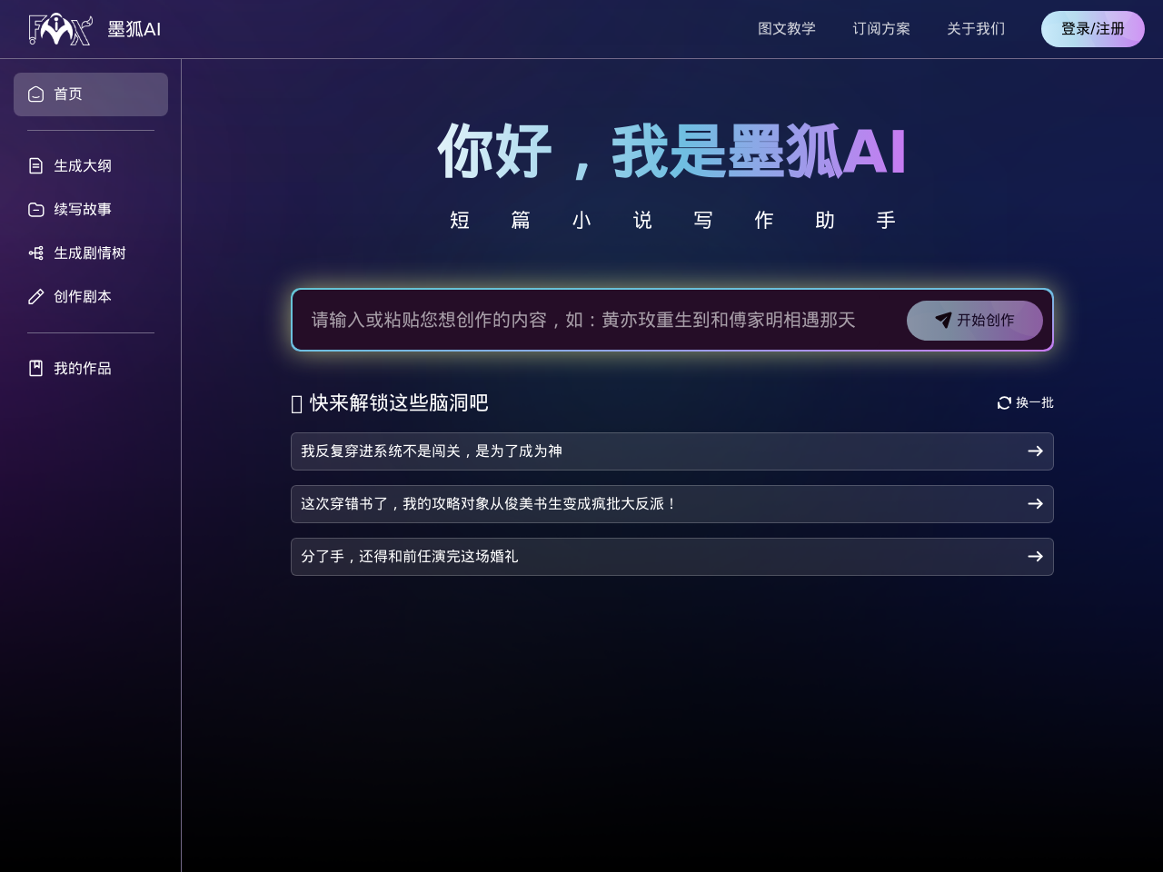Click the document icon for 生成大纲
This screenshot has height=872, width=1163.
pos(36,166)
